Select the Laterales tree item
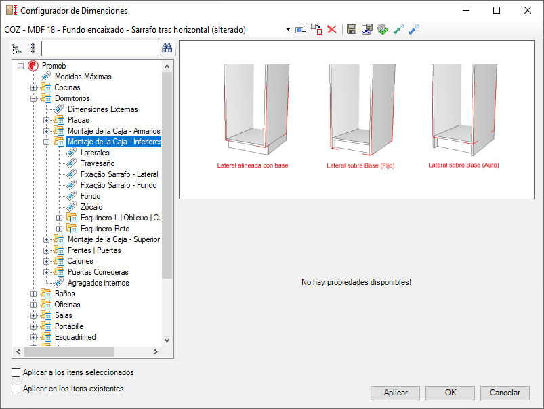 point(95,153)
